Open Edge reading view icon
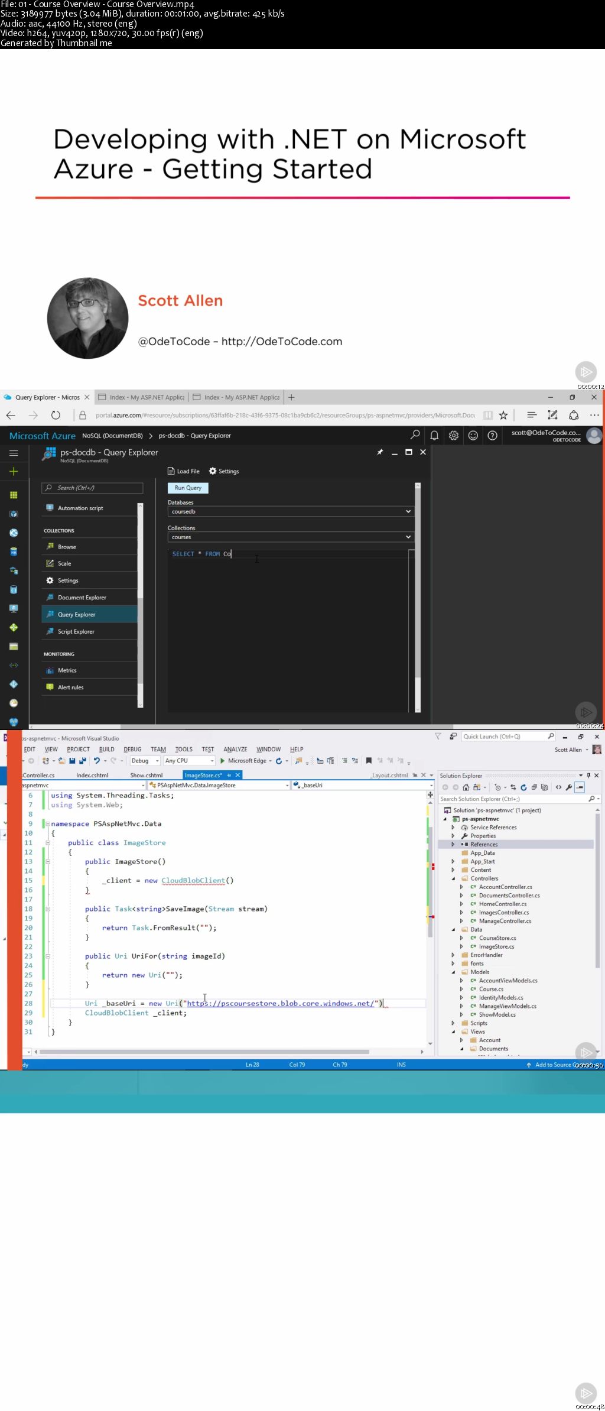Image resolution: width=605 pixels, height=1411 pixels. point(488,415)
